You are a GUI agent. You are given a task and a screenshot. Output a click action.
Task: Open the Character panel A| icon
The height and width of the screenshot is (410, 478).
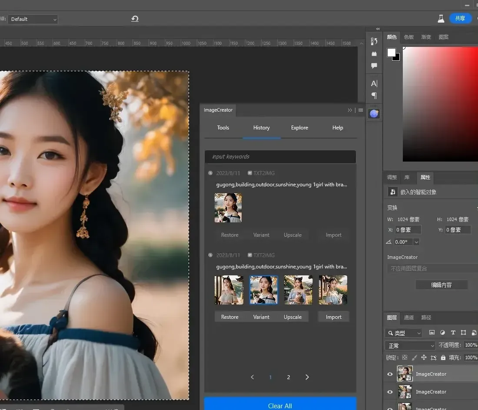click(x=374, y=83)
